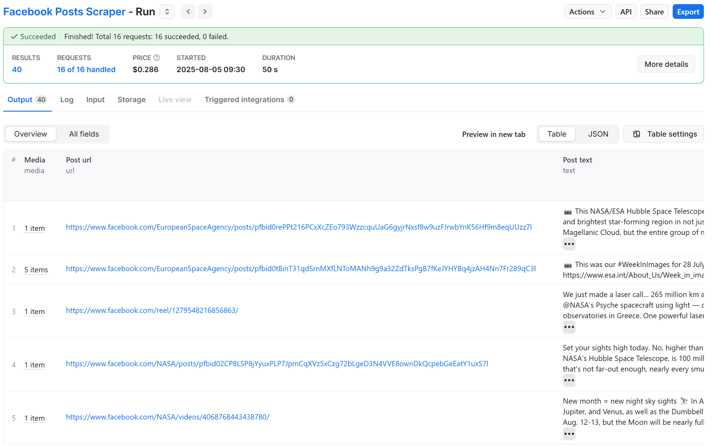Click the Export button
The height and width of the screenshot is (446, 713).
(688, 11)
